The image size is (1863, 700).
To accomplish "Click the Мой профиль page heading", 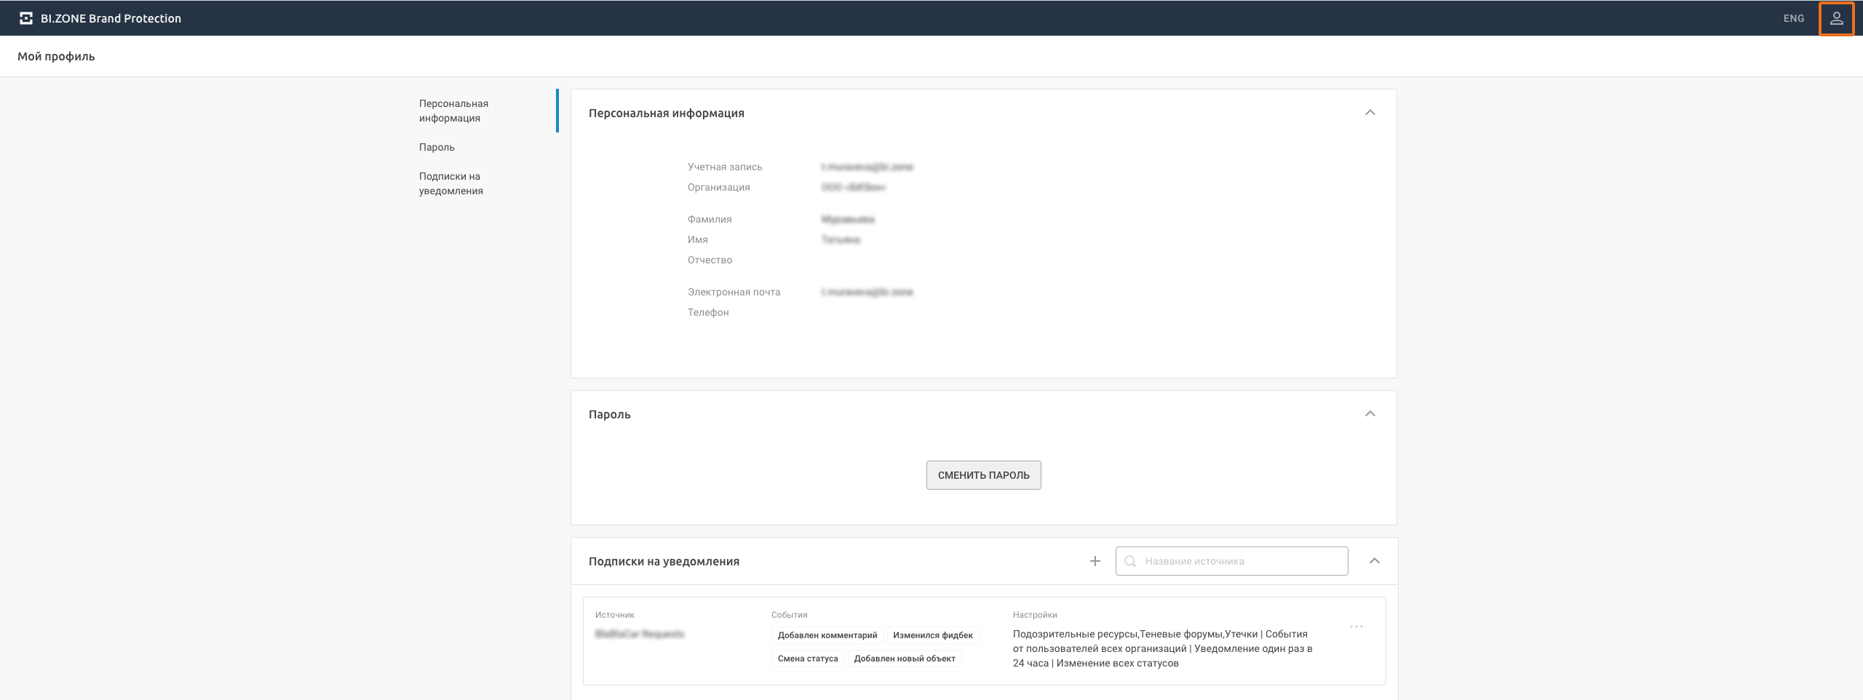I will 56,56.
